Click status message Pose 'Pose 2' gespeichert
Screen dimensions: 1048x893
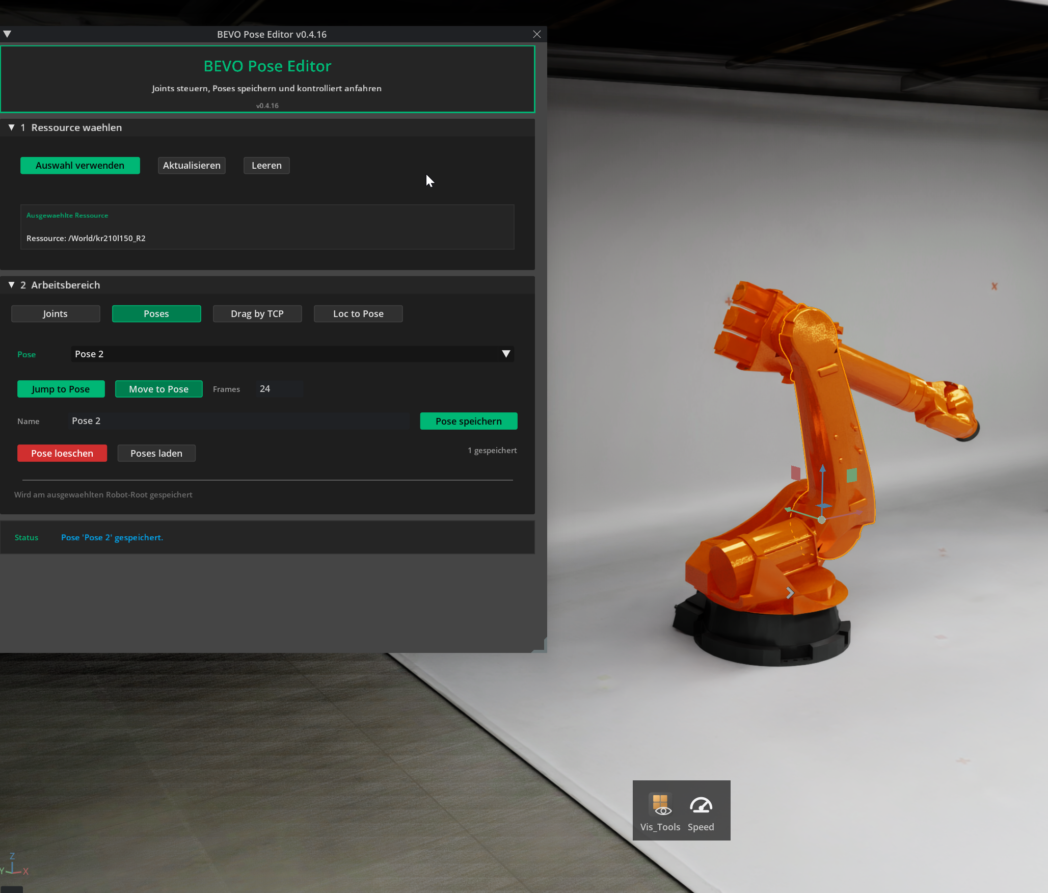[112, 537]
